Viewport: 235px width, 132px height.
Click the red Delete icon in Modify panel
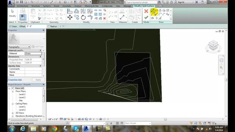[x=104, y=18]
